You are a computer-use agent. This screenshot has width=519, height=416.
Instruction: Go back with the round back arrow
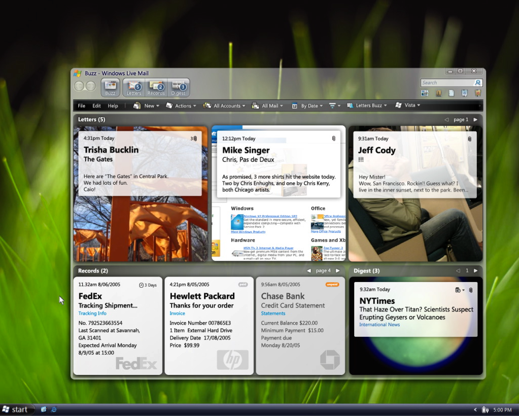[x=79, y=86]
